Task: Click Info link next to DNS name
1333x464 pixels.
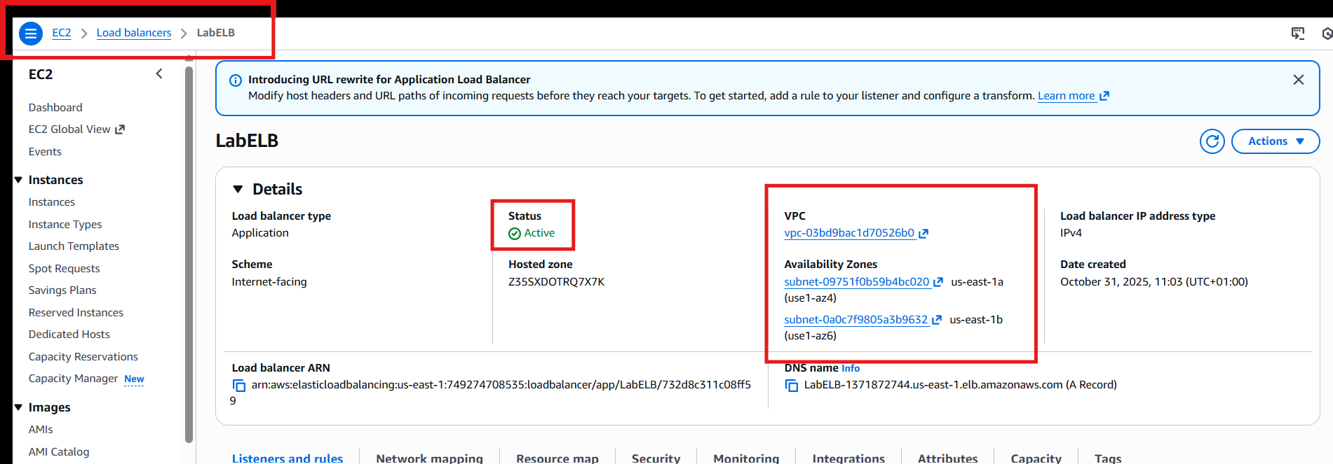Action: click(850, 368)
